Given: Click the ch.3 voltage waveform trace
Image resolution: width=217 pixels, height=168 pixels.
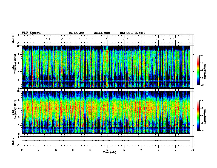Looking at the screenshot, I should coord(106,141).
